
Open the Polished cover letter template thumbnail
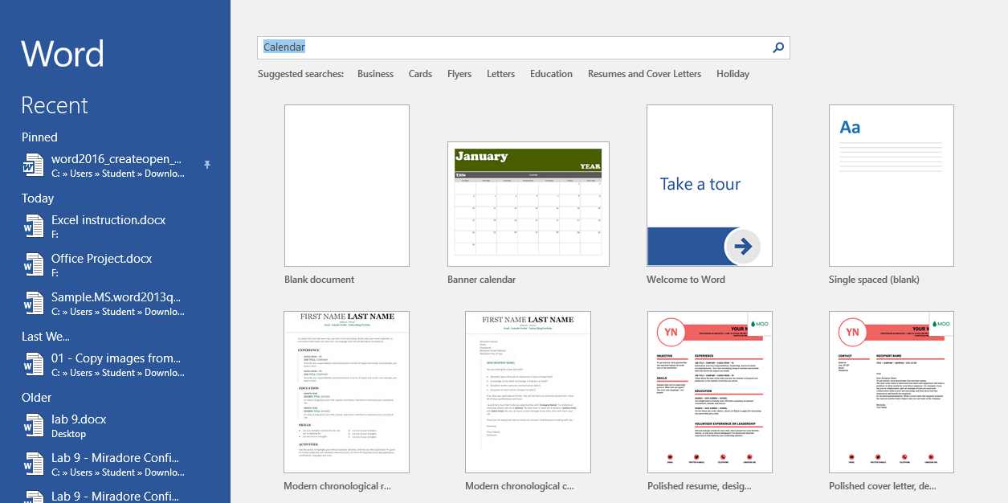click(x=892, y=392)
